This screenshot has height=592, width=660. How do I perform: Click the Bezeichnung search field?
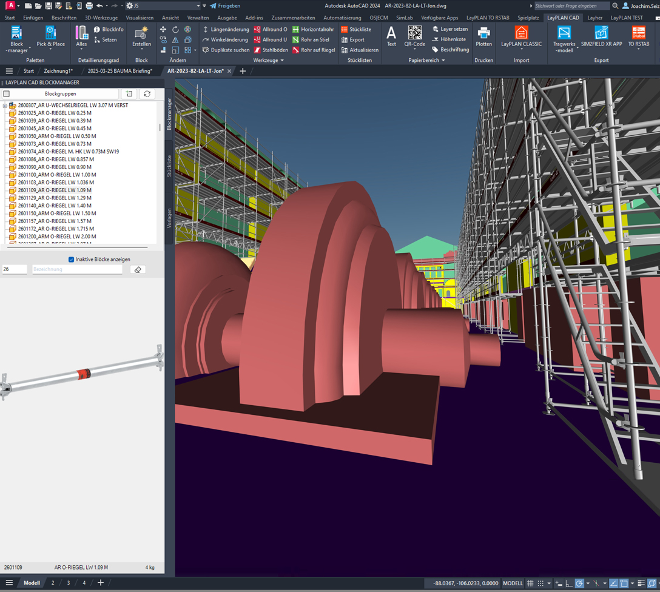click(77, 269)
